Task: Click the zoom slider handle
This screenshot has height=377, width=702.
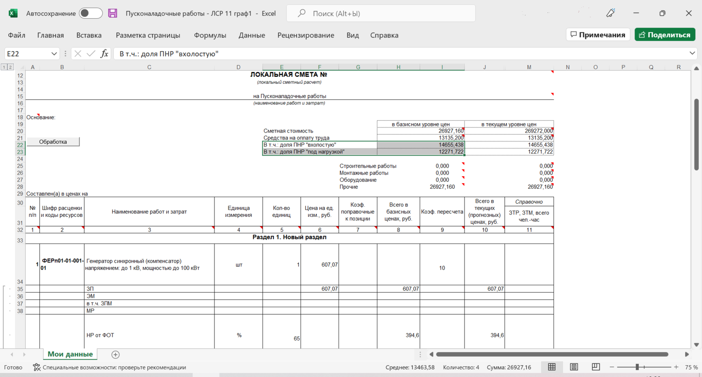Action: pos(637,367)
